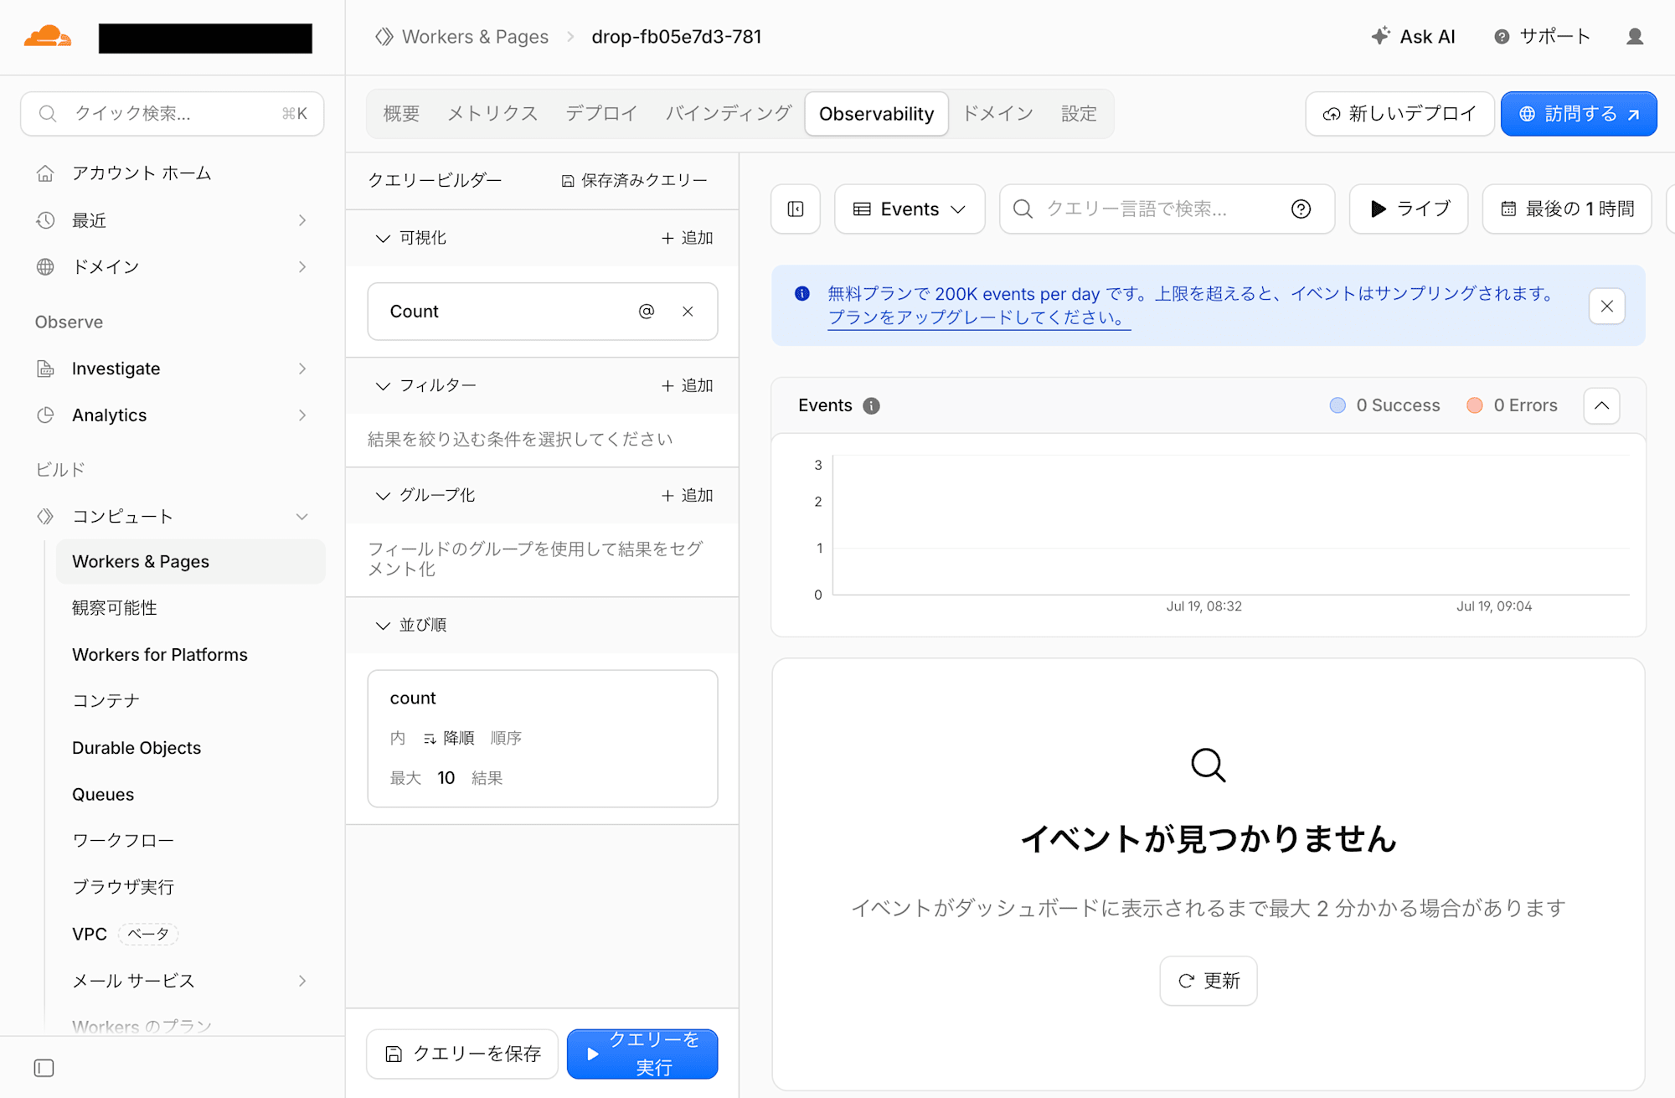Viewport: 1675px width, 1098px height.
Task: Open 保存済みクエリー list
Action: point(635,181)
